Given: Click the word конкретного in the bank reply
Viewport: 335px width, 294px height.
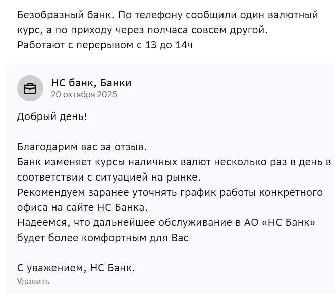Looking at the screenshot, I should point(291,193).
